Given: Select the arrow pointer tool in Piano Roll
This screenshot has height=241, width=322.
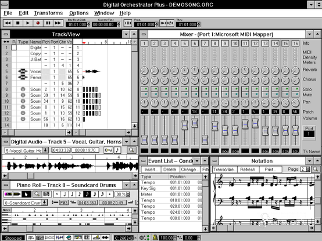Looking at the screenshot, I should coord(26,194).
